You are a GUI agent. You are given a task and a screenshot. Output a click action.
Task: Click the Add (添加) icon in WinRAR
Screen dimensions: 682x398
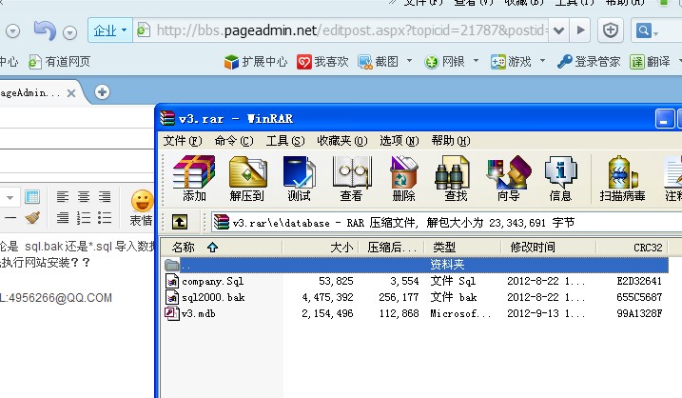(x=194, y=178)
